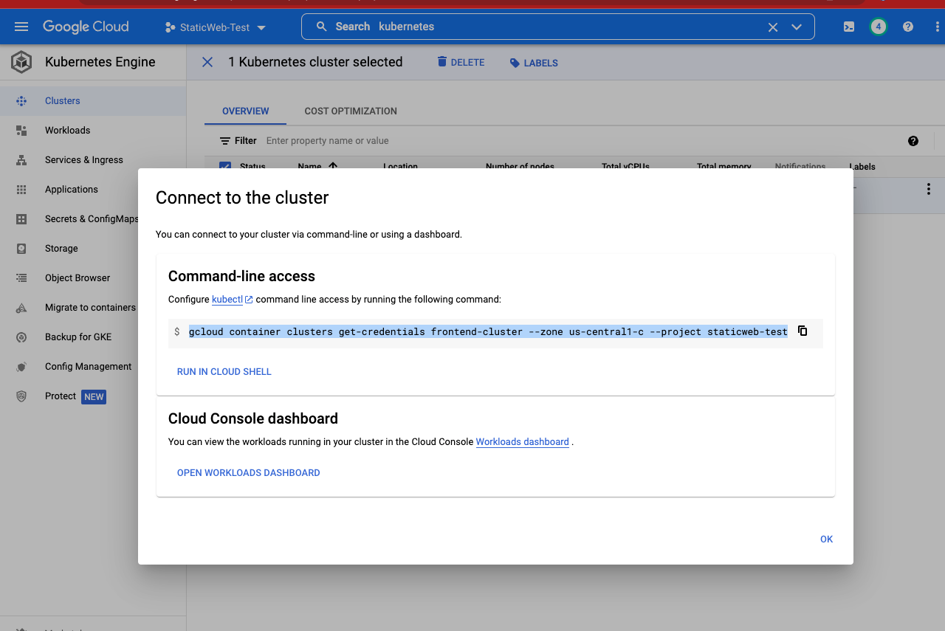Screen dimensions: 945x631
Task: Open the StaticWeb-Test project selector
Action: pos(216,26)
